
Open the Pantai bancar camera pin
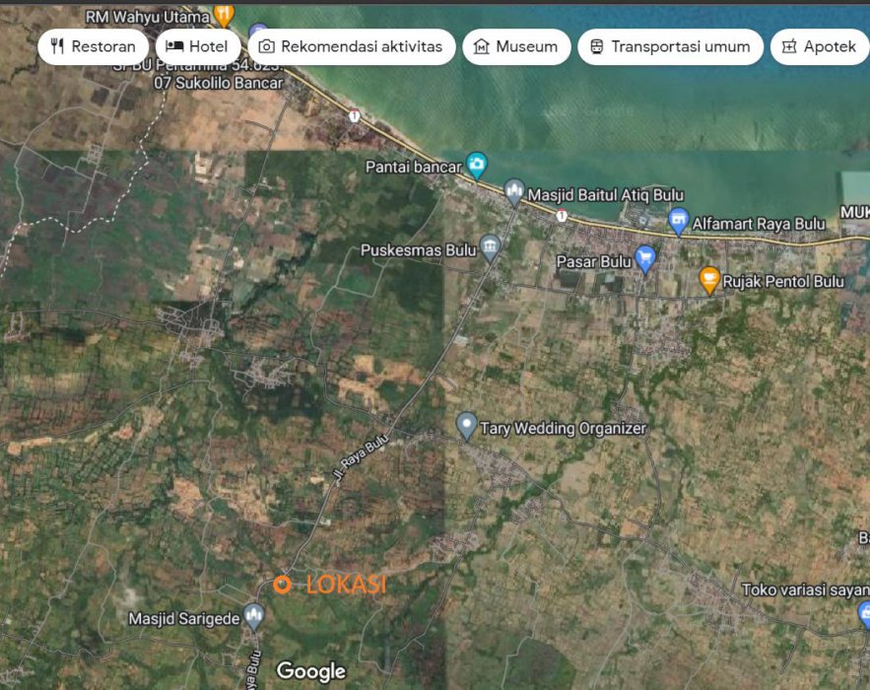pos(477,165)
